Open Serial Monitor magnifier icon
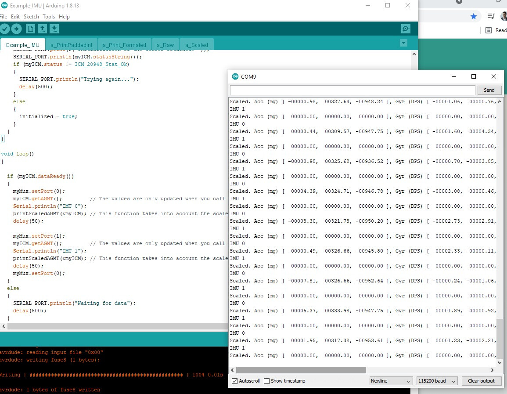The width and height of the screenshot is (507, 394). tap(406, 29)
